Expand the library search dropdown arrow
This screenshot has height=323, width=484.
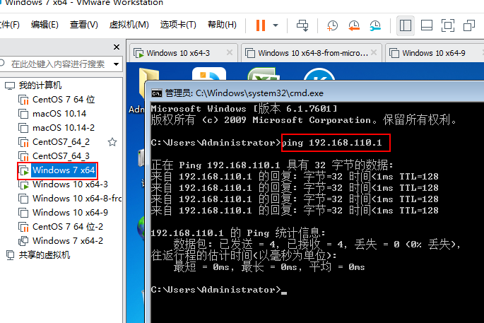click(x=117, y=64)
